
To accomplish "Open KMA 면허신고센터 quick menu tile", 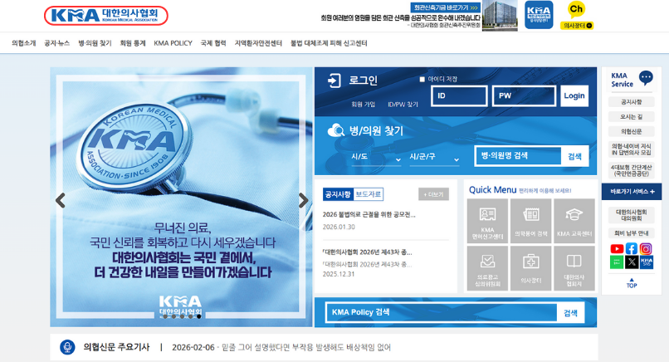I will click(487, 221).
